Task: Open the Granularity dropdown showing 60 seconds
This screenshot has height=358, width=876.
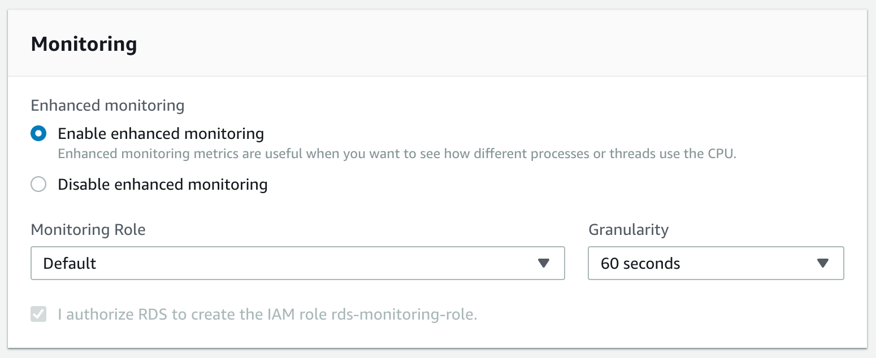Action: [715, 263]
